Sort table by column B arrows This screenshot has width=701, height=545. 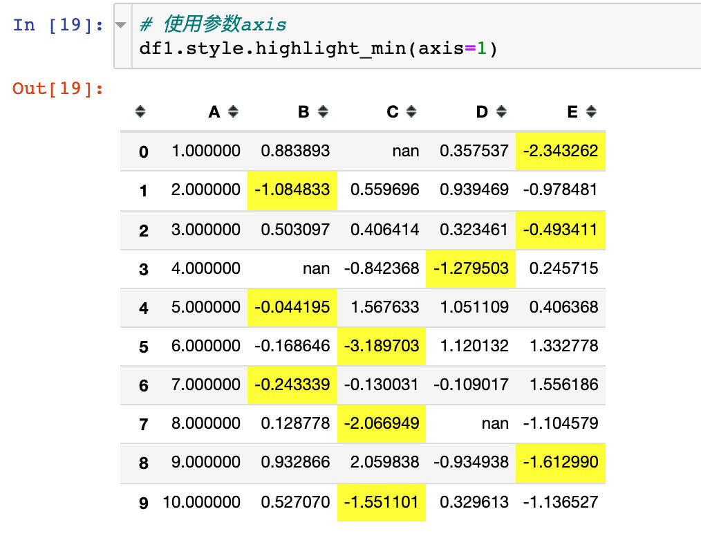323,111
